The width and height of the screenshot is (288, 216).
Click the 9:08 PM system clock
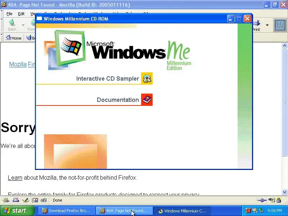(275, 211)
